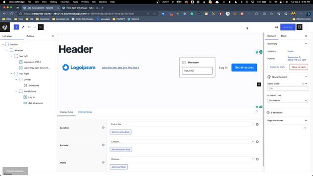The width and height of the screenshot is (313, 176).
Task: Open the Internal Notes tab
Action: pos(85,112)
